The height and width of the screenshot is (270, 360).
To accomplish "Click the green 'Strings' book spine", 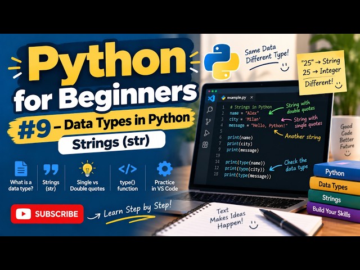I will click(x=333, y=198).
